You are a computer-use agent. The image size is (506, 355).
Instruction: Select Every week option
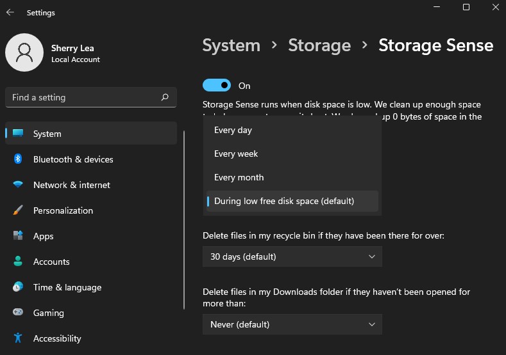point(292,154)
